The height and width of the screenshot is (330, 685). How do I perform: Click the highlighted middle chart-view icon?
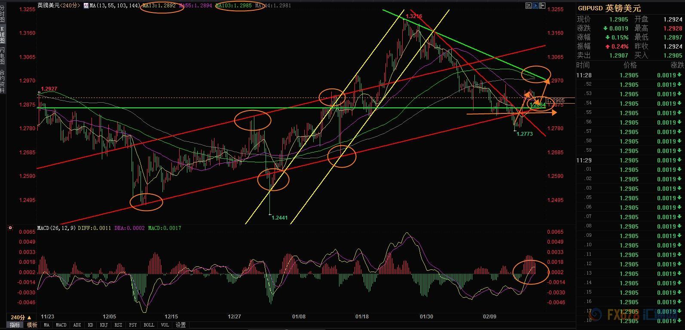click(x=535, y=6)
